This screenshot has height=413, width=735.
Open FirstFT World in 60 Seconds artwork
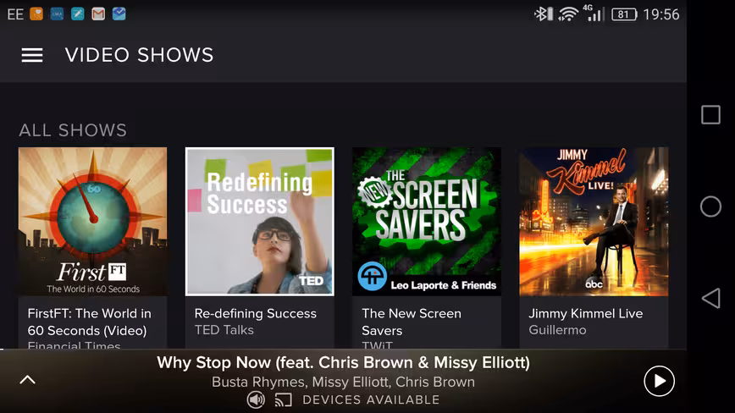92,222
